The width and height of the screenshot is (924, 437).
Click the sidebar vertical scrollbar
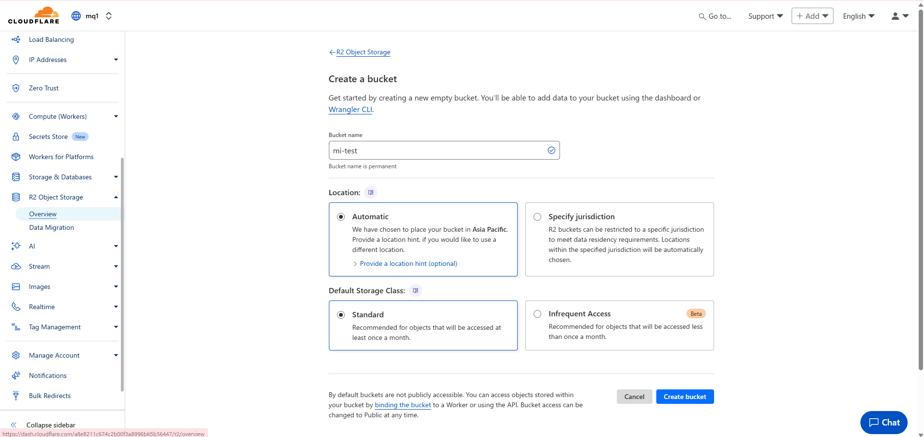122,274
